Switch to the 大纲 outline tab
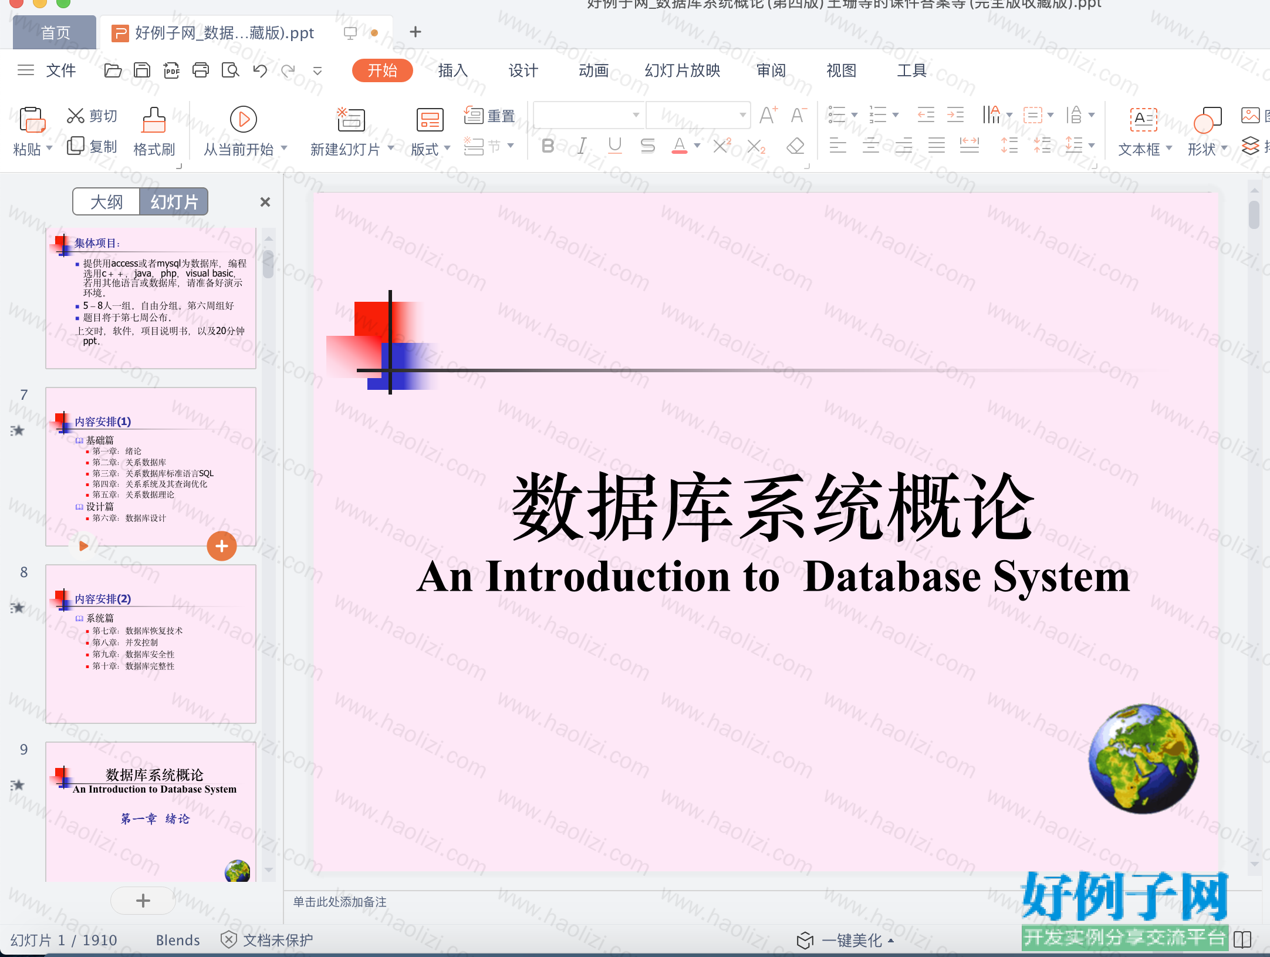The image size is (1270, 957). [106, 202]
